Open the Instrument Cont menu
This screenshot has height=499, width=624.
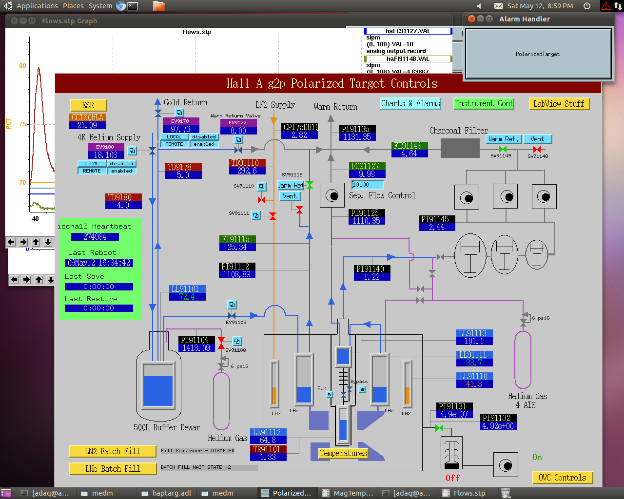(484, 103)
